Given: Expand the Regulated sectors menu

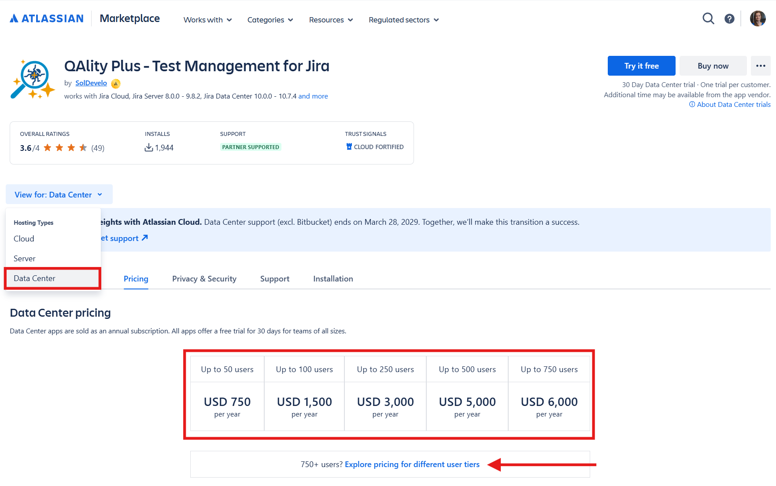Looking at the screenshot, I should pos(404,20).
